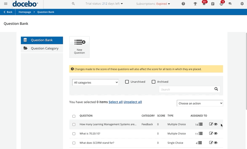Toggle the Unarchived filter checkbox
Screen dimensions: 247x149
[x=127, y=82]
